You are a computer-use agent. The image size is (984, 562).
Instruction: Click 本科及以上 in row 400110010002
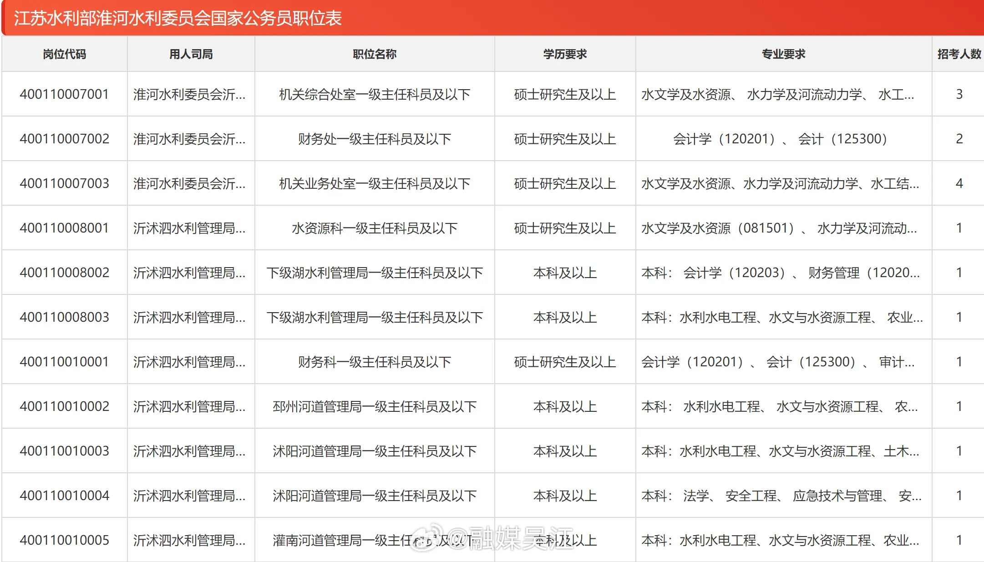point(565,406)
